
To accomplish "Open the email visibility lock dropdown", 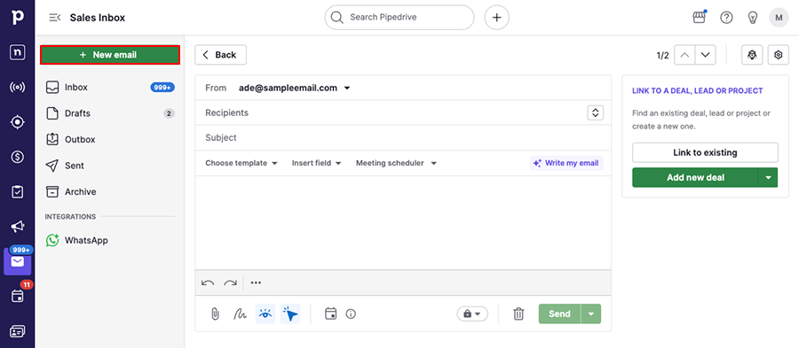I will tap(472, 314).
